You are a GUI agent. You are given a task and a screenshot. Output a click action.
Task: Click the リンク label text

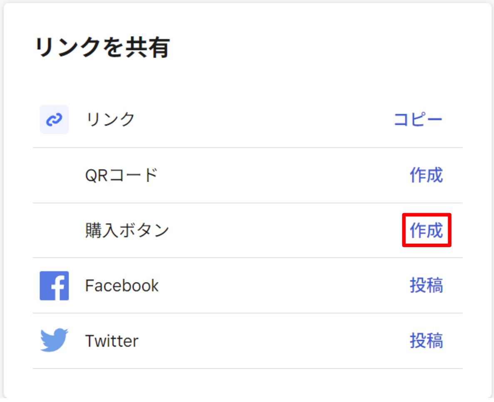(110, 120)
